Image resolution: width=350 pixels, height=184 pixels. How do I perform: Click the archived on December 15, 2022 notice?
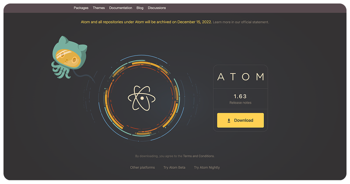click(x=146, y=22)
